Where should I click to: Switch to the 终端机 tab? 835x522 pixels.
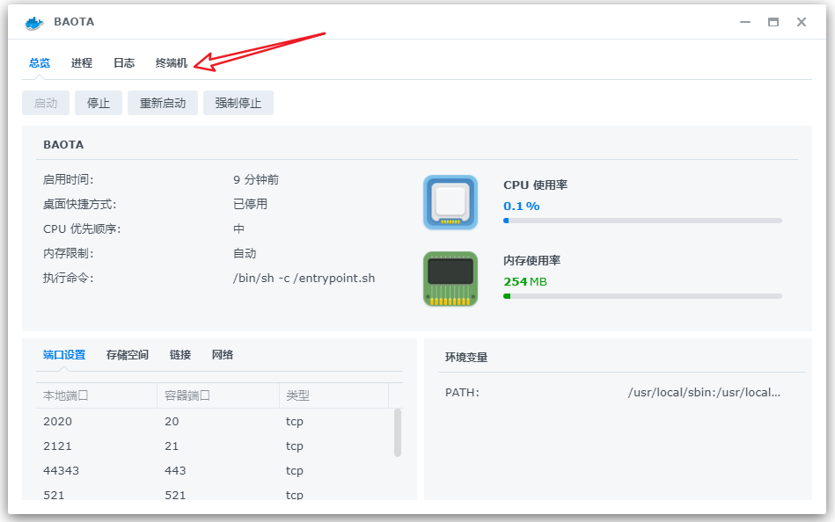tap(170, 62)
